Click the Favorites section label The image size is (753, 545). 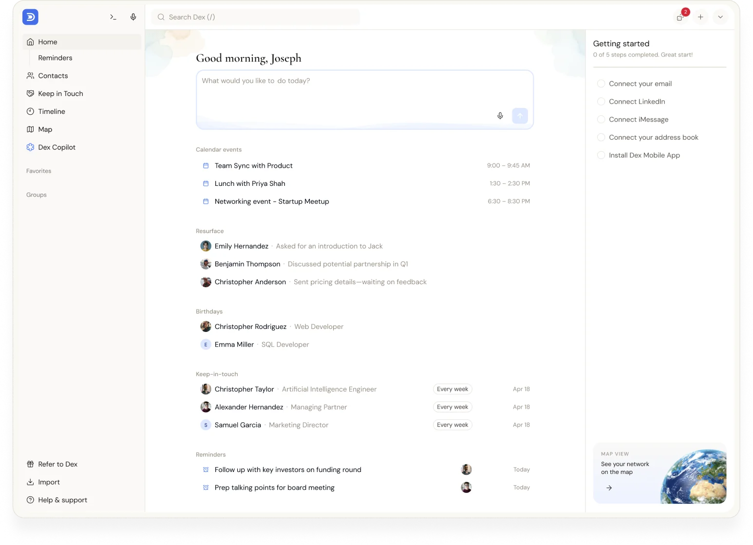coord(39,171)
